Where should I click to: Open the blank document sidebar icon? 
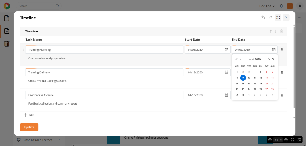(7, 18)
